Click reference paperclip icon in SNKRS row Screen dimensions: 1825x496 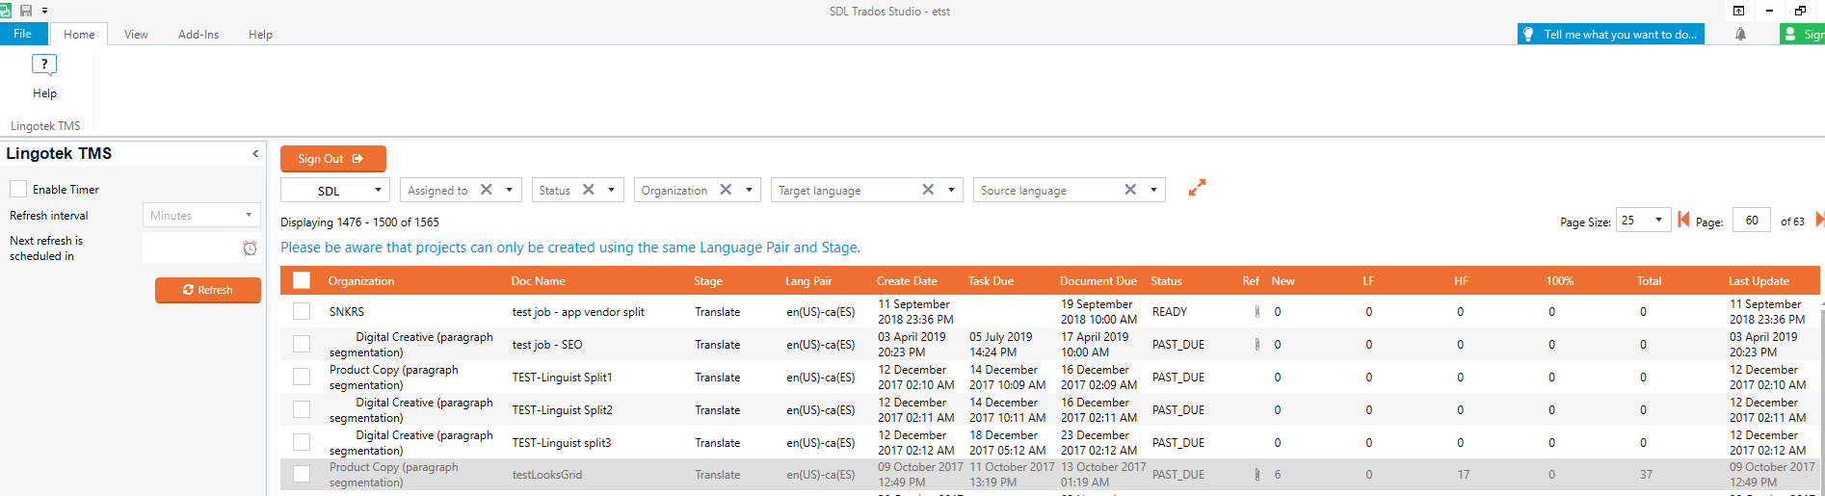[x=1256, y=311]
